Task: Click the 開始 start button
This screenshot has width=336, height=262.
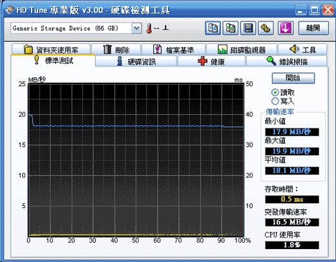Action: [293, 78]
